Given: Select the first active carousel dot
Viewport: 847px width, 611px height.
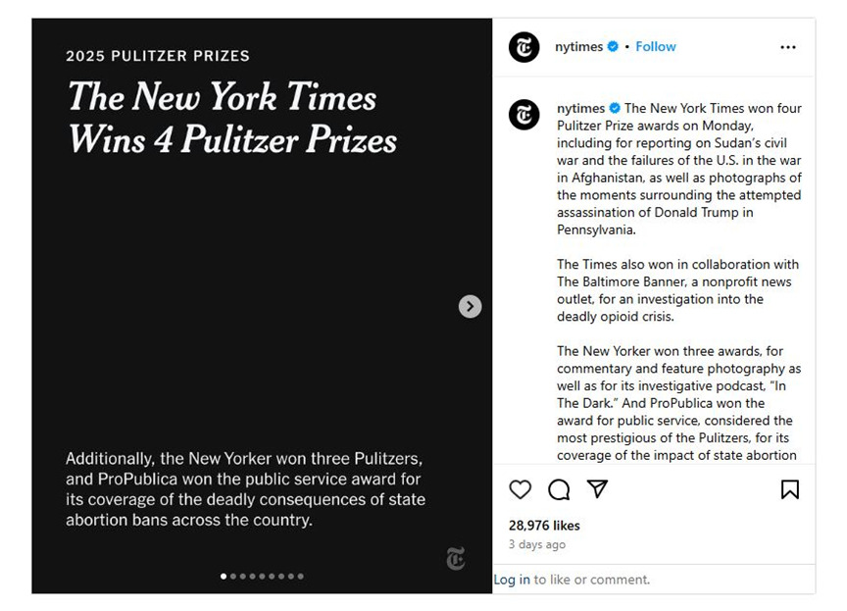Looking at the screenshot, I should pos(224,577).
